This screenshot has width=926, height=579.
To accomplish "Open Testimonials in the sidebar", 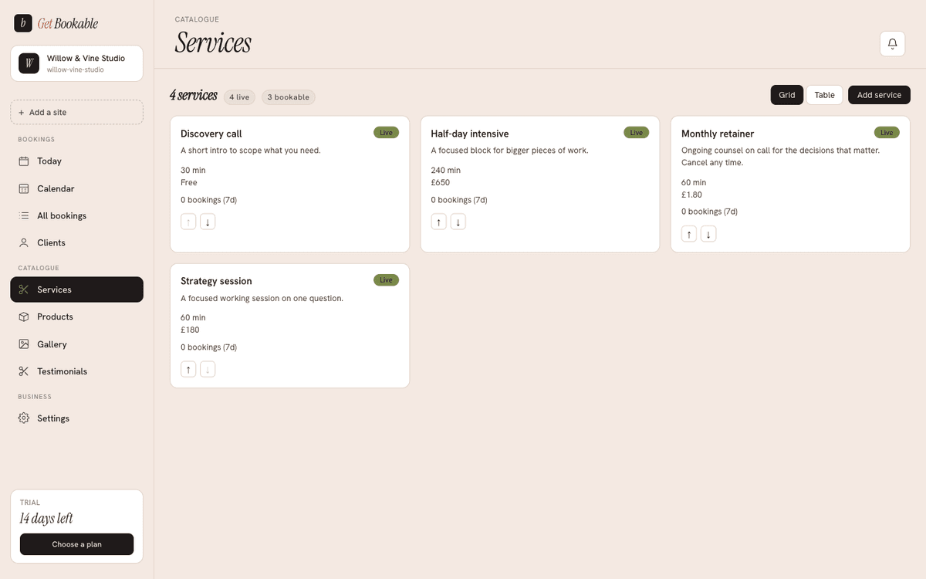I will pyautogui.click(x=76, y=371).
